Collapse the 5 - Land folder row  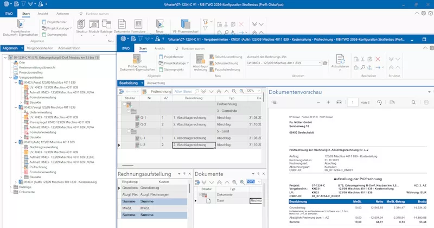129,131
